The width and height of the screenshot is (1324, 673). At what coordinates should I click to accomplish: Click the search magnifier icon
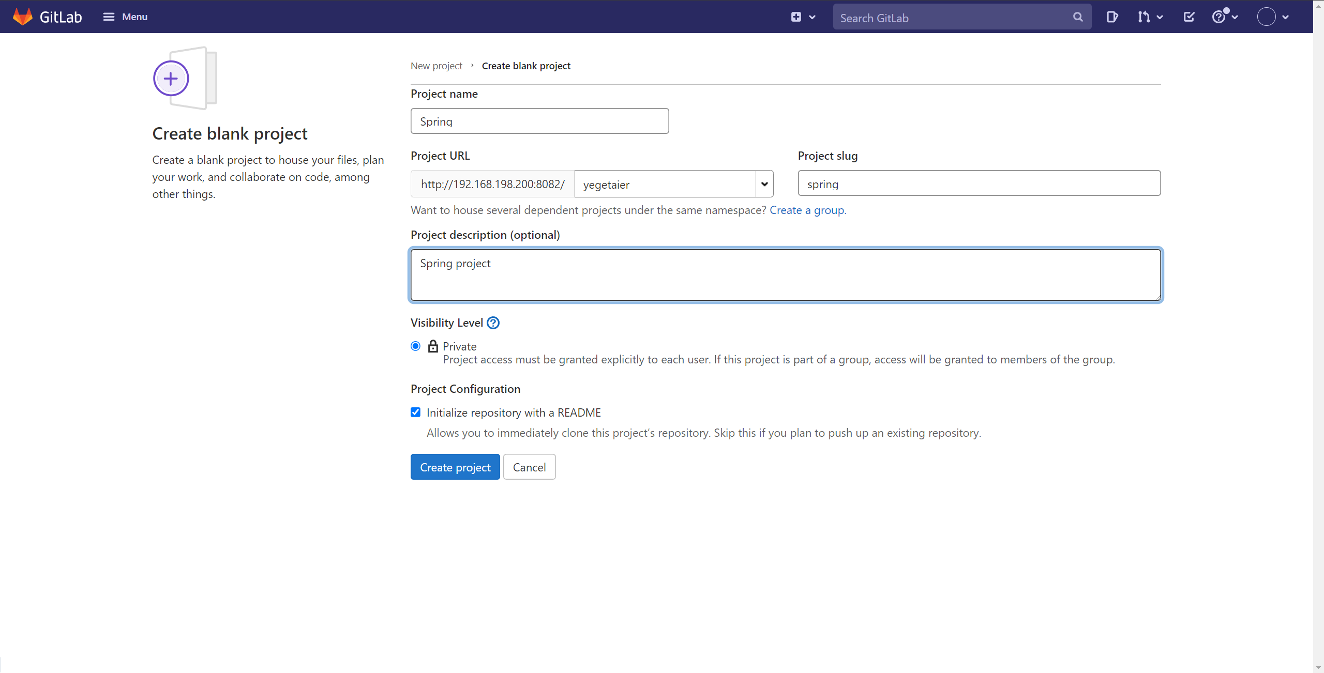pos(1078,17)
